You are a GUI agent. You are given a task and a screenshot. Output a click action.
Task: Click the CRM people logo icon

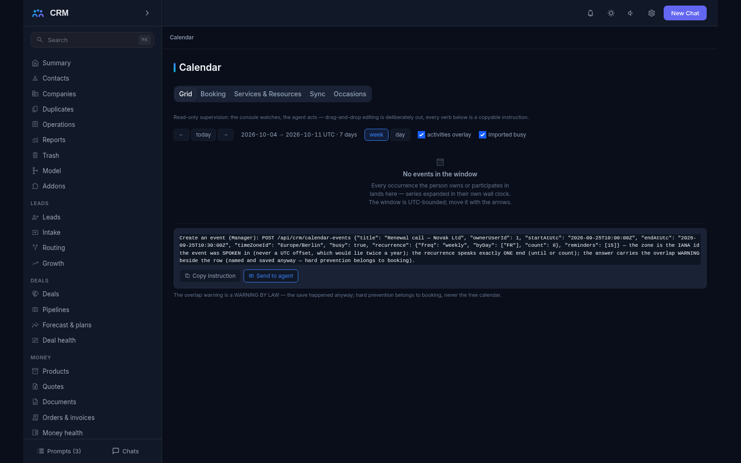(38, 13)
